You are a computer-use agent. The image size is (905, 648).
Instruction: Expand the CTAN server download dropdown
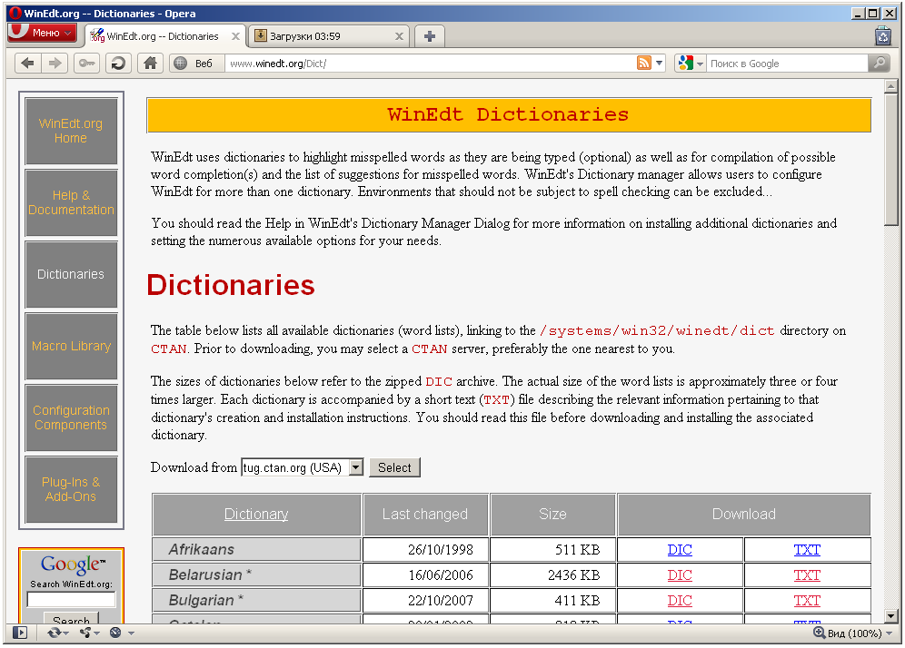(355, 467)
